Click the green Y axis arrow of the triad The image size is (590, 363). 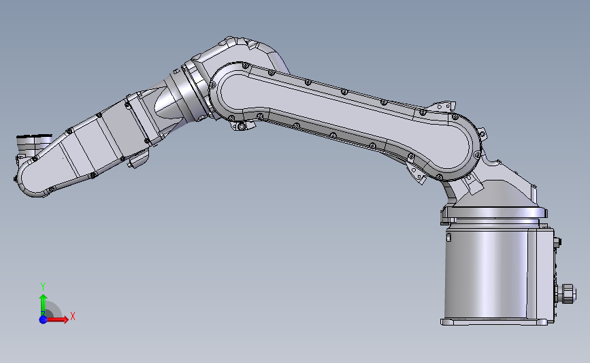[x=44, y=304]
